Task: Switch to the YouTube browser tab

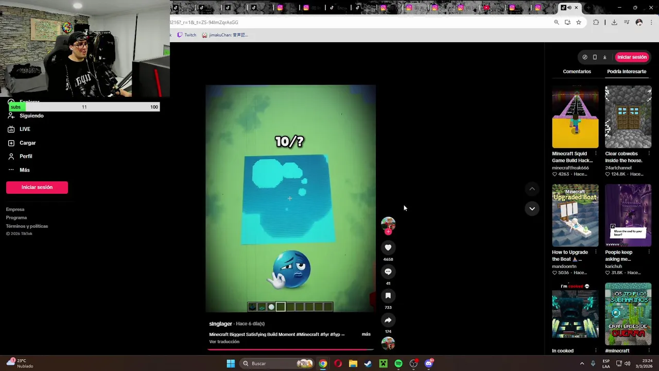Action: click(x=487, y=8)
